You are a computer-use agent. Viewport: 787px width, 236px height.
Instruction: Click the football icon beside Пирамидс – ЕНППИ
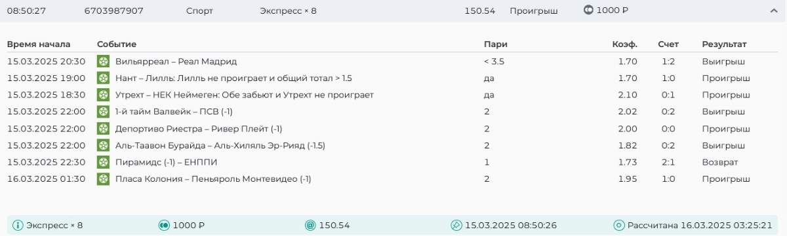click(x=103, y=162)
